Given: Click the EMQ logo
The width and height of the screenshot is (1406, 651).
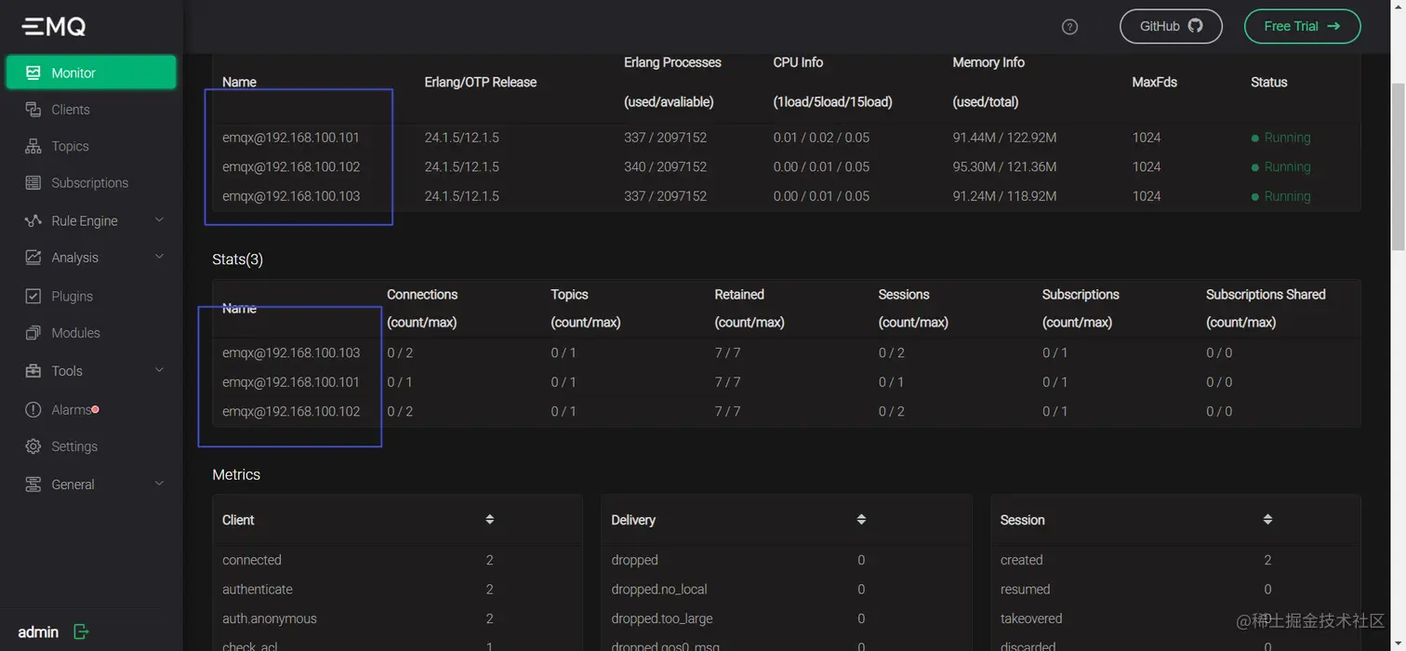Looking at the screenshot, I should [x=54, y=26].
